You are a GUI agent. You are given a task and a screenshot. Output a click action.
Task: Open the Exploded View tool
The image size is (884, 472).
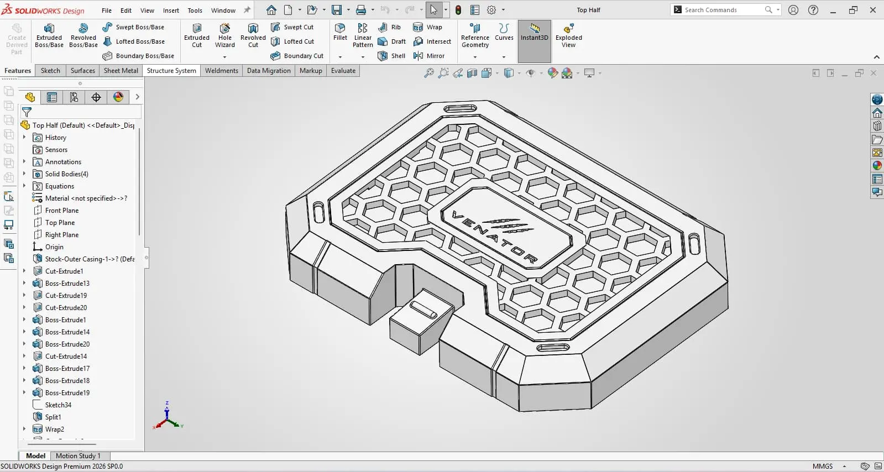(x=569, y=36)
